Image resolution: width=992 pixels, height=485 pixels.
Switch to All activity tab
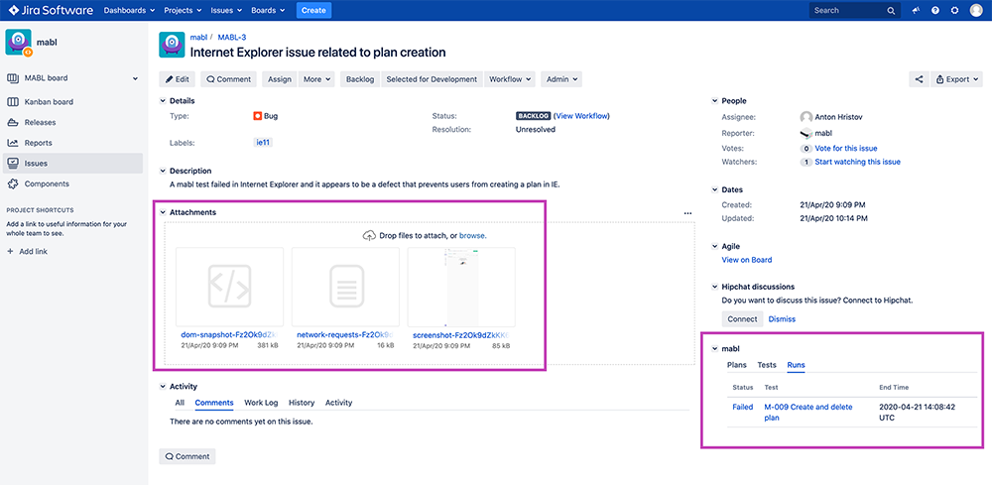tap(180, 403)
